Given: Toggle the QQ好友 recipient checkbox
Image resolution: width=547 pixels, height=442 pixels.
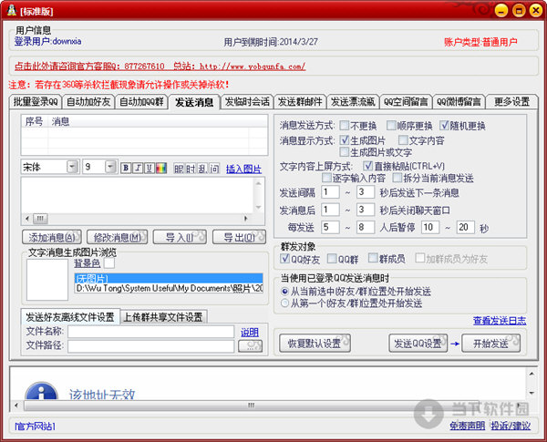Looking at the screenshot, I should 285,259.
